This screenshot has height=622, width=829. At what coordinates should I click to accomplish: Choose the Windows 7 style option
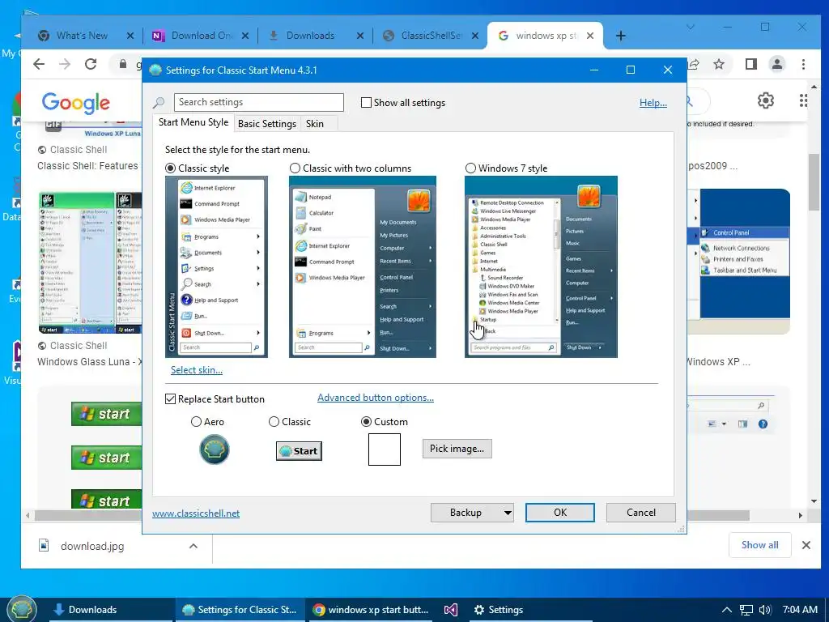point(470,168)
